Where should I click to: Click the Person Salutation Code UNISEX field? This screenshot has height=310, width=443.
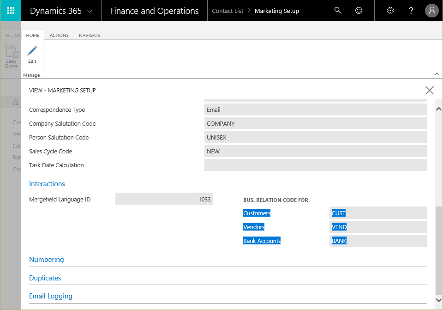pyautogui.click(x=316, y=137)
